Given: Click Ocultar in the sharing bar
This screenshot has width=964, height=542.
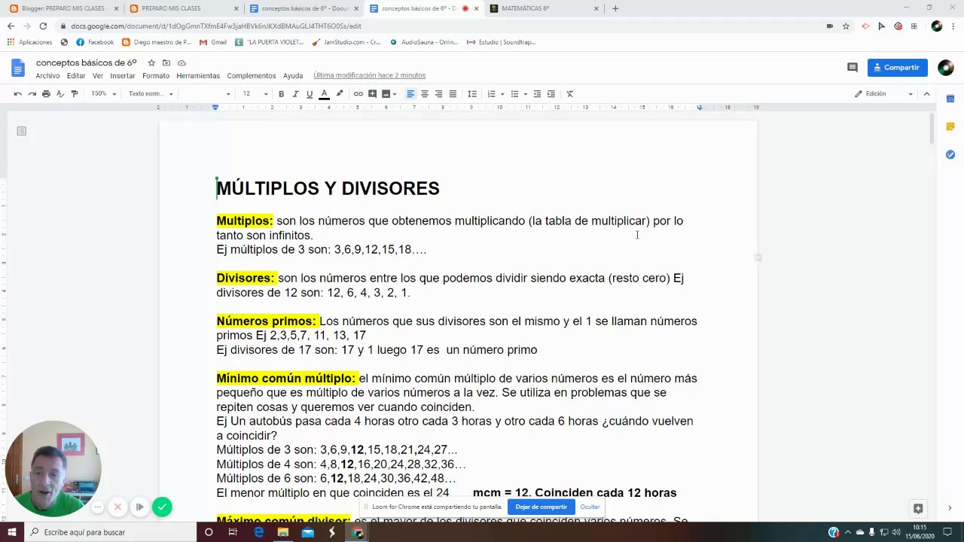Looking at the screenshot, I should pos(590,507).
